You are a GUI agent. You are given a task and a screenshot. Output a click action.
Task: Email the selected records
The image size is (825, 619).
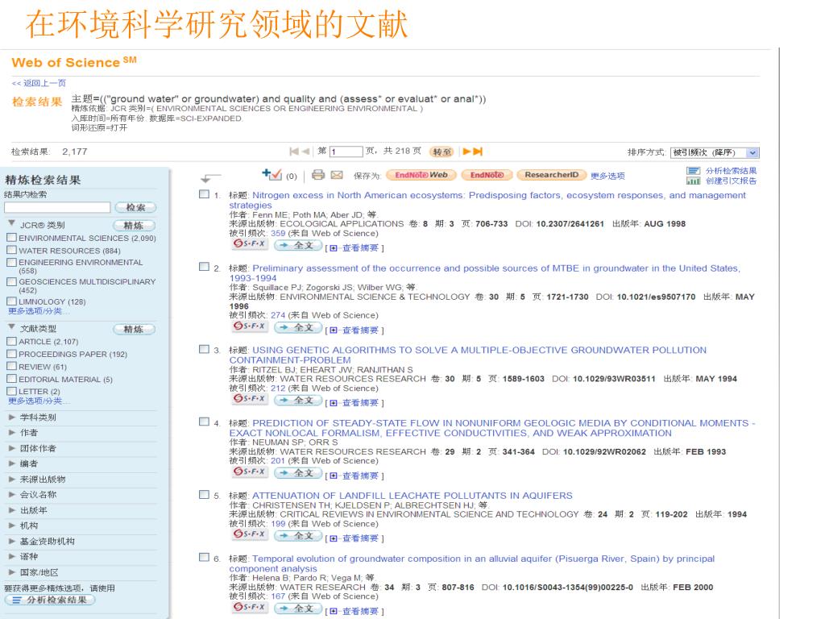337,175
